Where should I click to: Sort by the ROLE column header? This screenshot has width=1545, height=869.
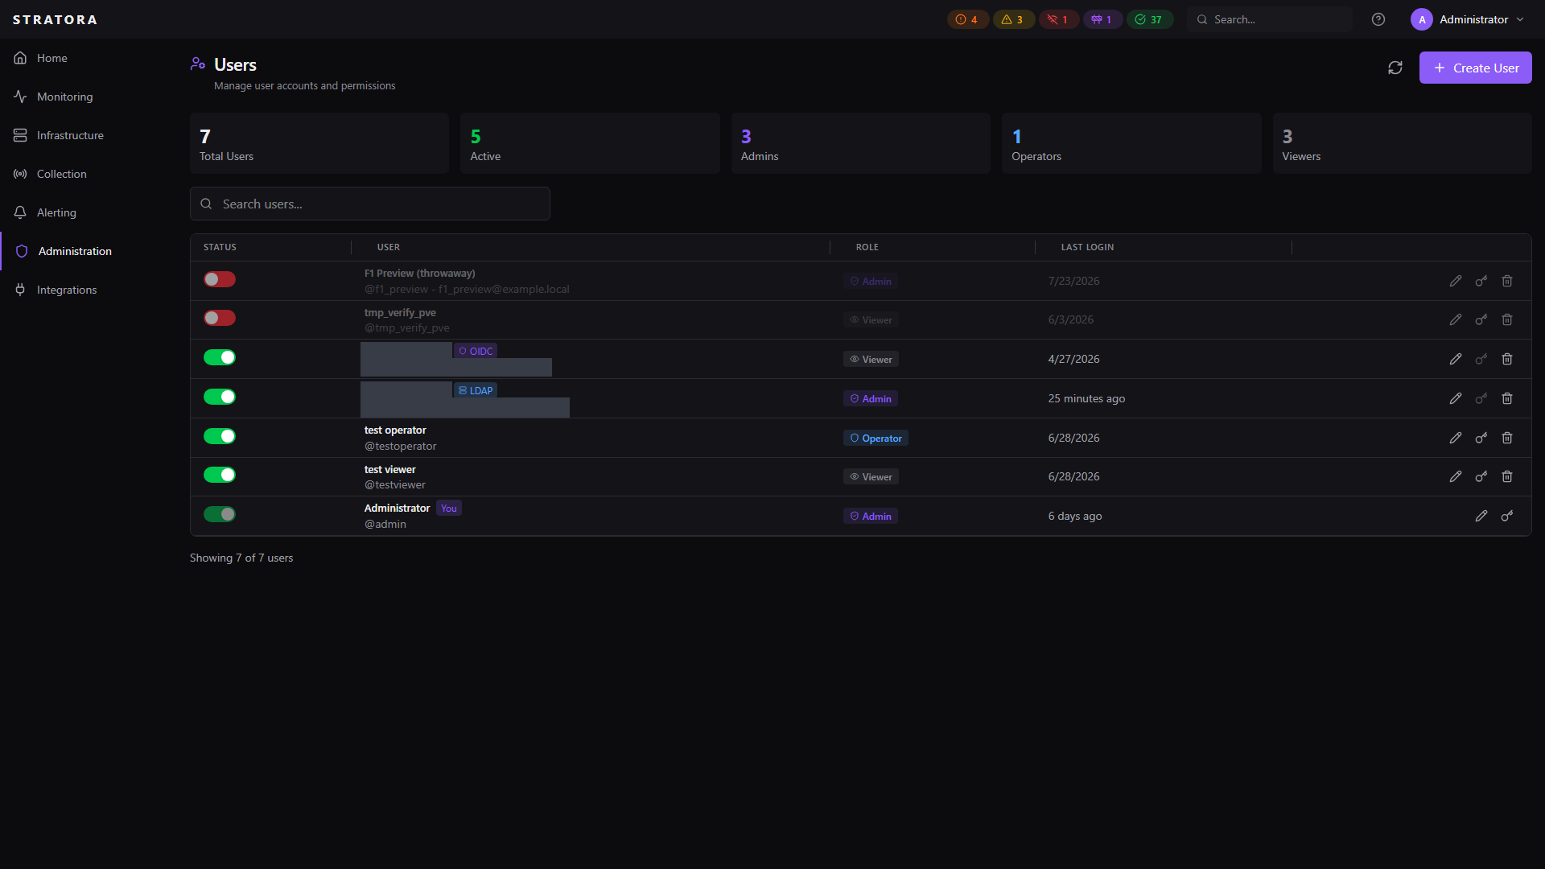867,247
